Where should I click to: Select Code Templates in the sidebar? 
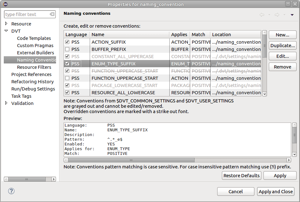point(34,38)
